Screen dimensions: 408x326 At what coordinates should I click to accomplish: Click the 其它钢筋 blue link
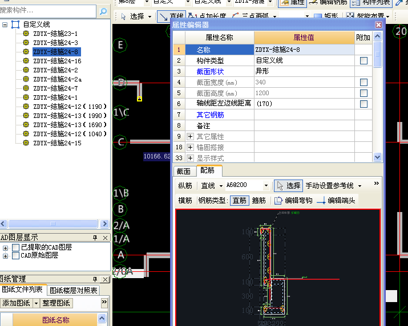pyautogui.click(x=210, y=115)
